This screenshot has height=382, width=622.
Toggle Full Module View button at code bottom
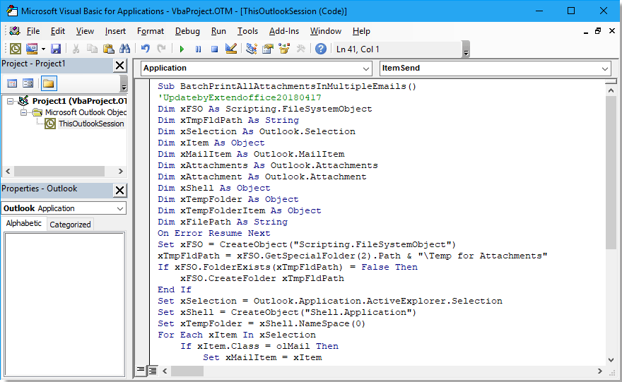tap(153, 371)
